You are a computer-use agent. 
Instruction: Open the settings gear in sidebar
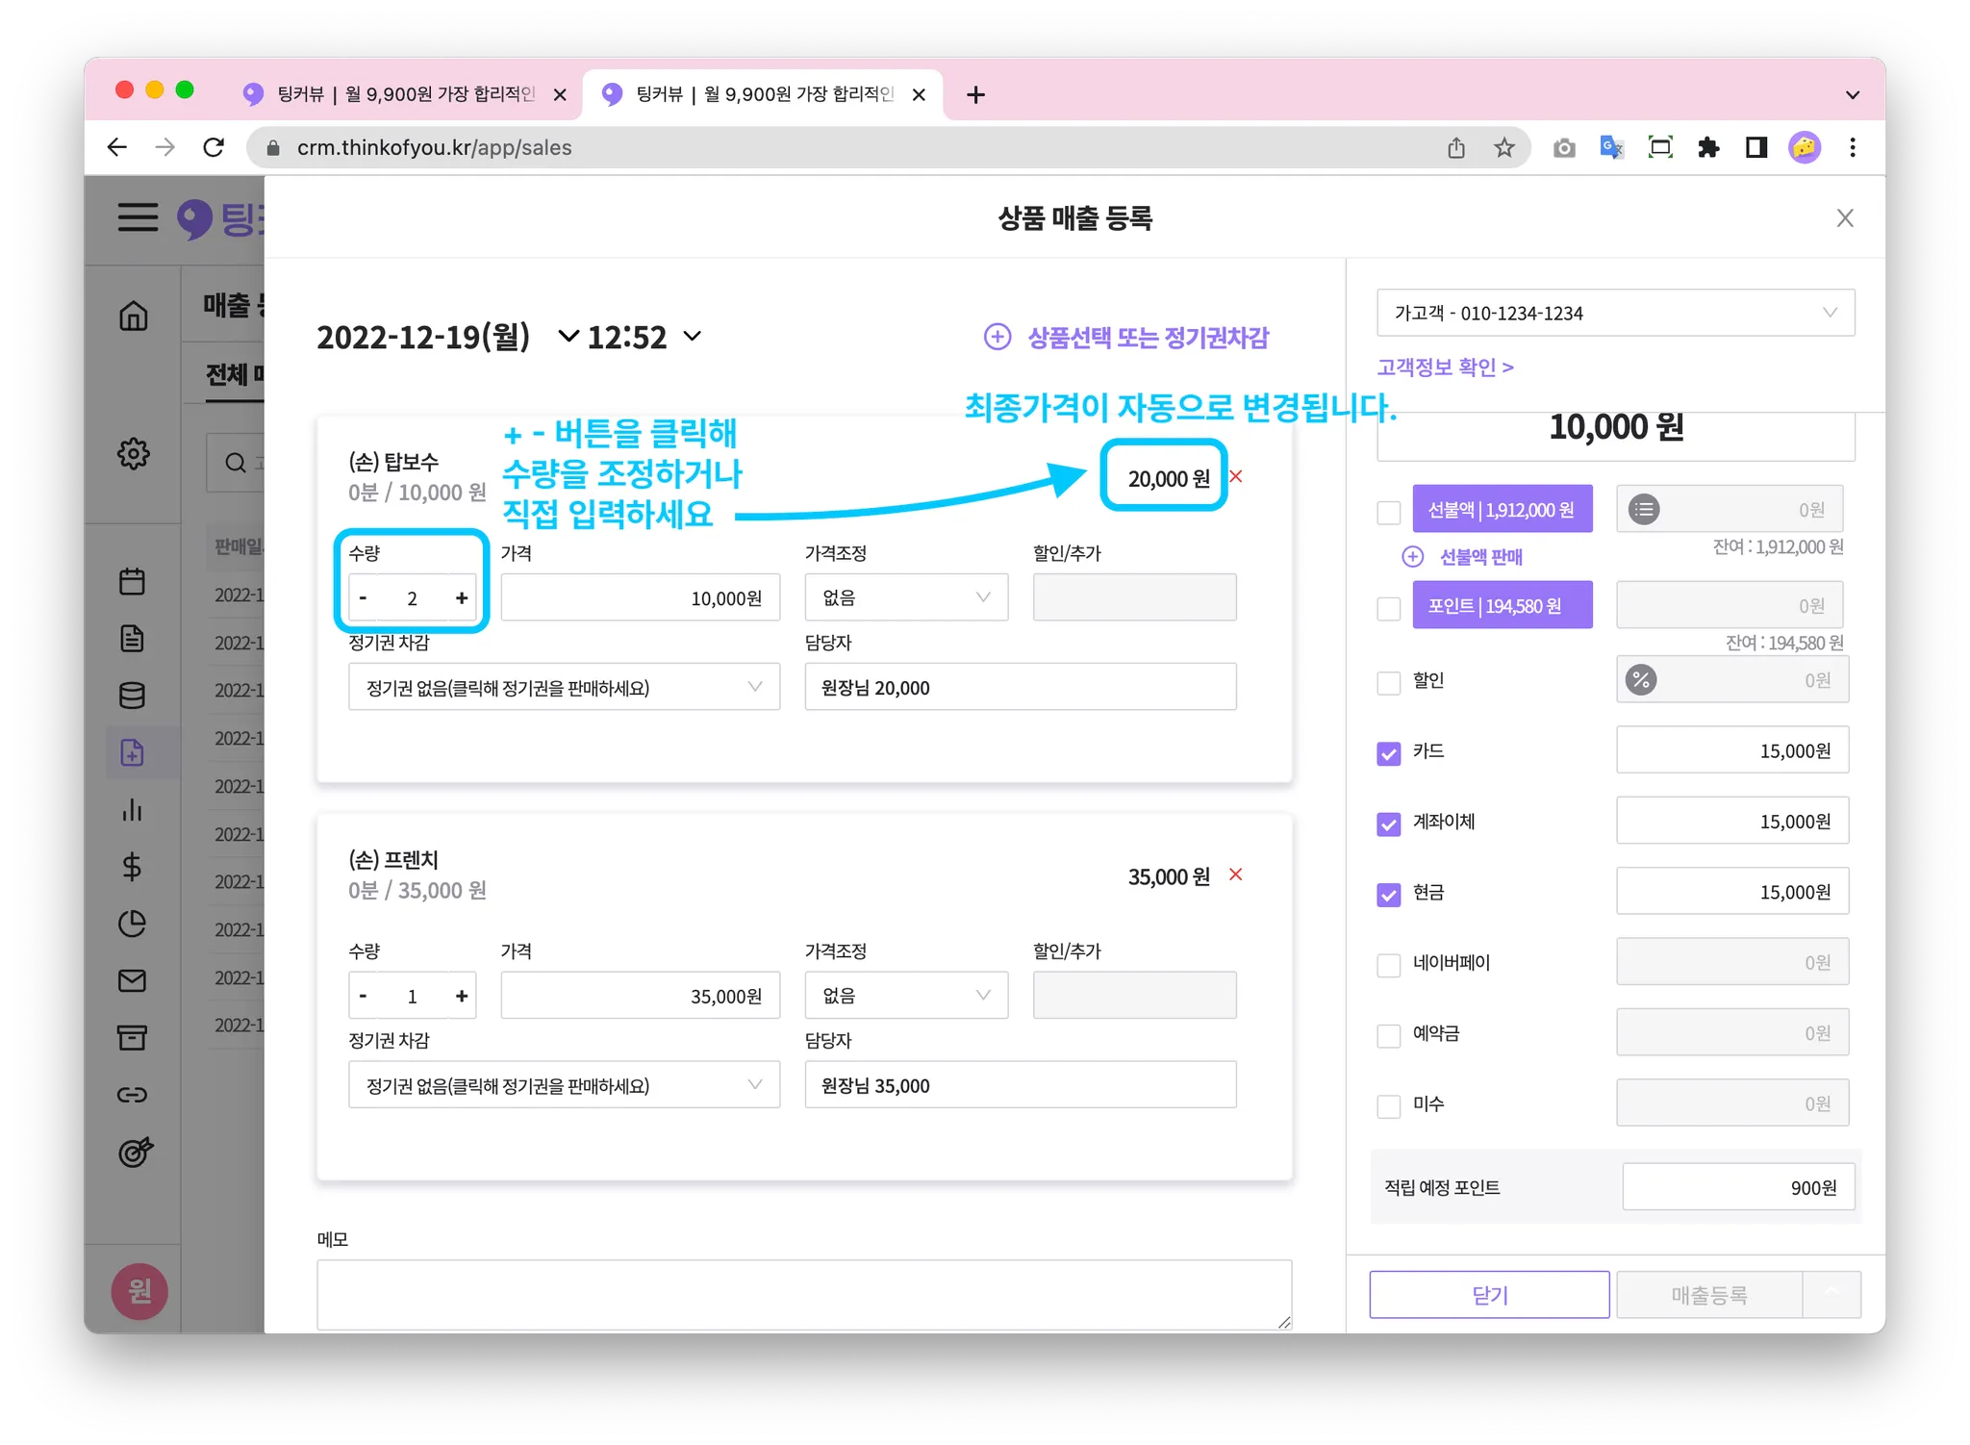click(133, 453)
